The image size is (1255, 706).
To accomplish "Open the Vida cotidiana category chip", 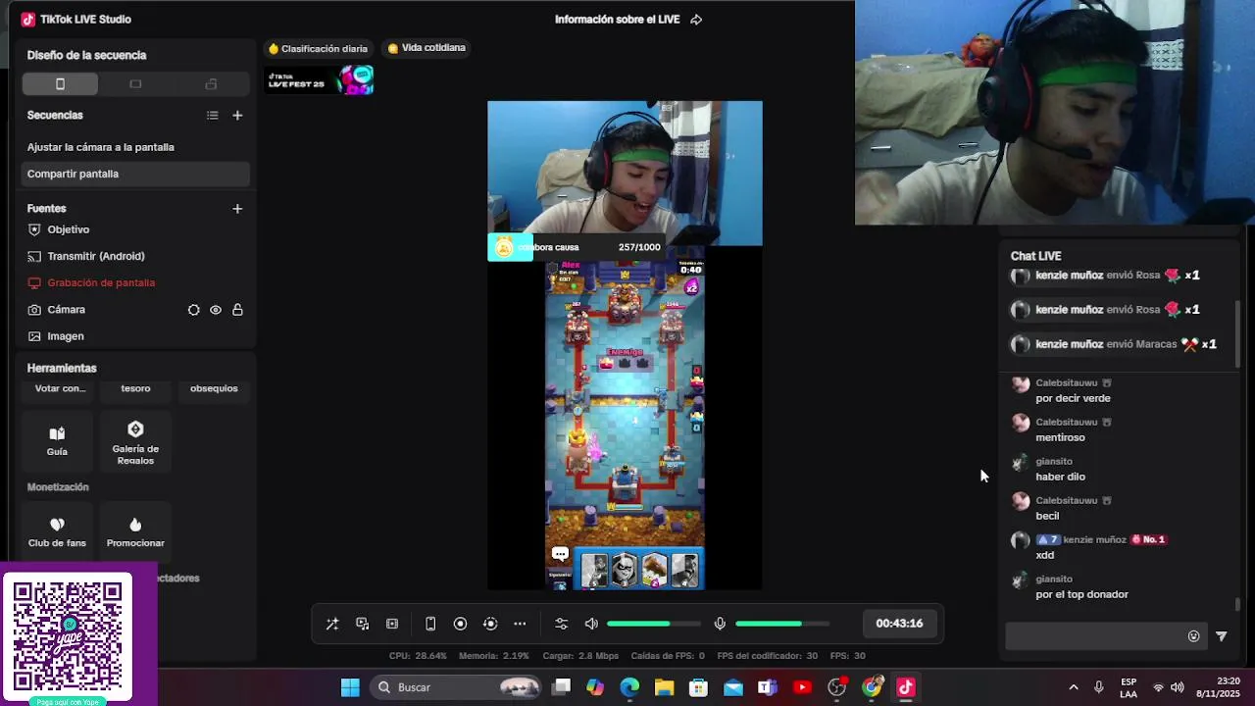I will (x=427, y=48).
